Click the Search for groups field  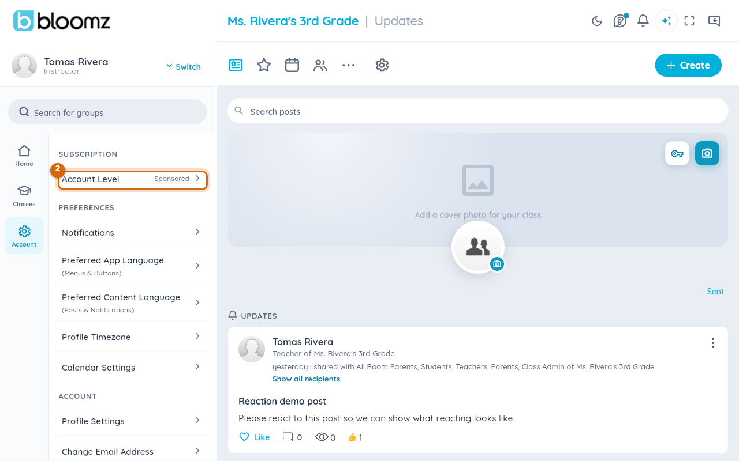pos(107,112)
